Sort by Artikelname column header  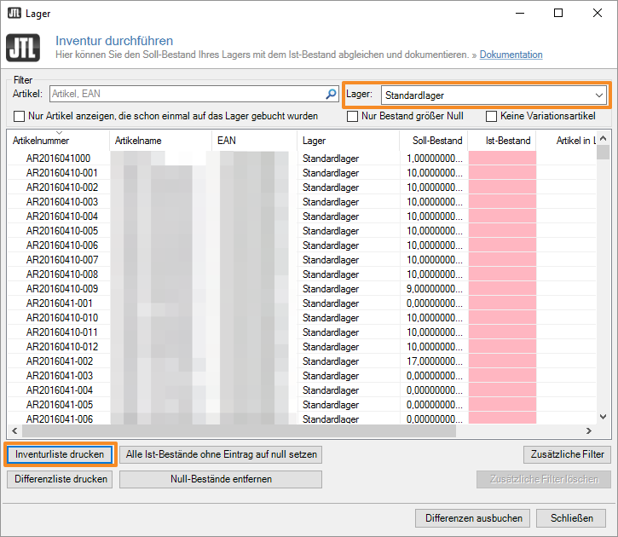click(x=160, y=141)
